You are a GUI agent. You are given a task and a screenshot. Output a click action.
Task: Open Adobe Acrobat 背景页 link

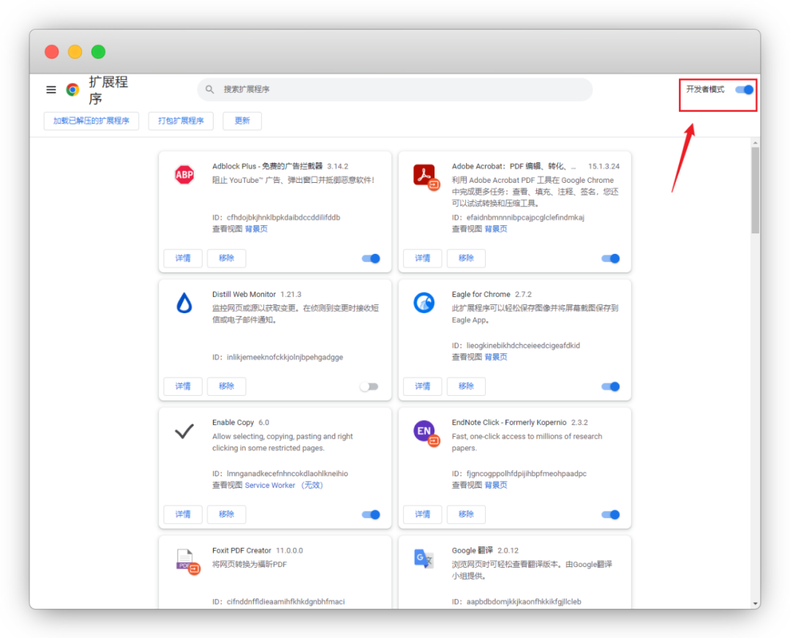click(x=496, y=229)
